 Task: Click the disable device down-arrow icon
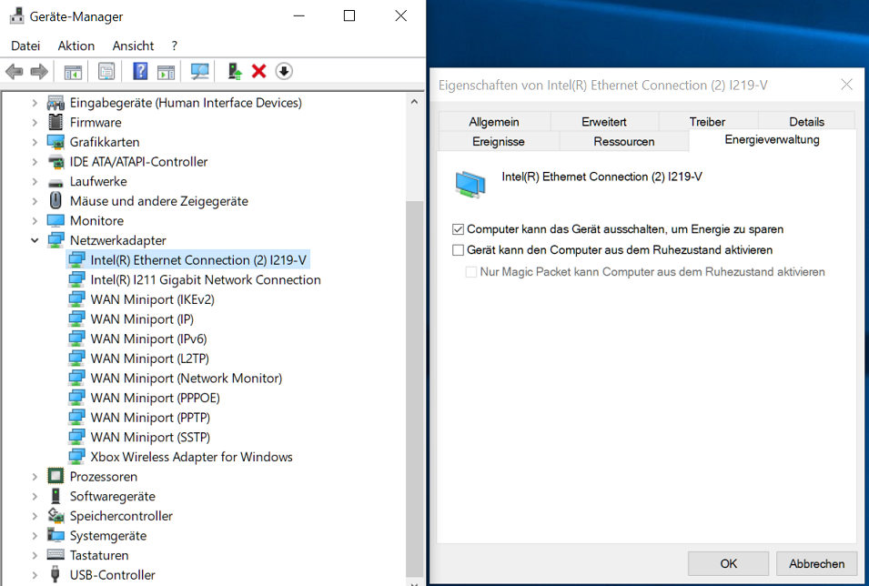click(284, 72)
